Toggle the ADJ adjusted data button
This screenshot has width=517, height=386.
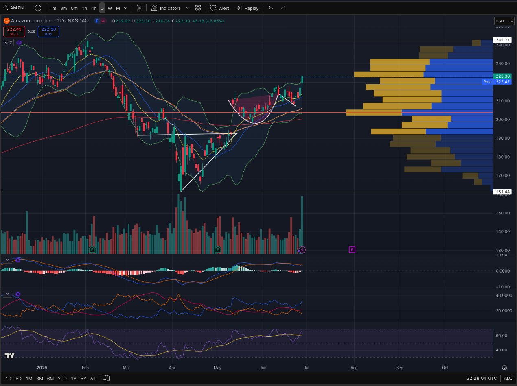pyautogui.click(x=508, y=378)
